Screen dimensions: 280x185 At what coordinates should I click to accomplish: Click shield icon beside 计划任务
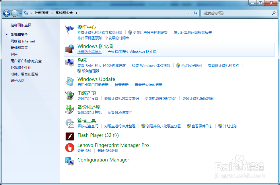pyautogui.click(x=220, y=126)
